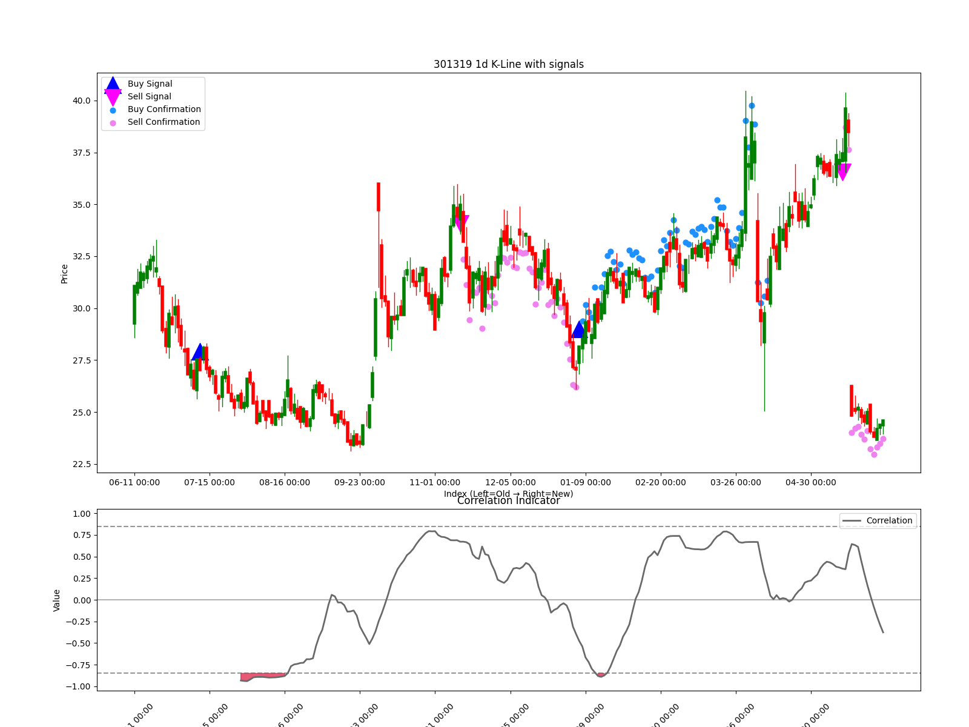Screen dimensions: 969x727
Task: Click the -0.50 correlation tick label
Action: 79,644
